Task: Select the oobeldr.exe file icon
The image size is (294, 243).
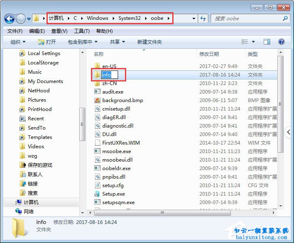Action: pyautogui.click(x=97, y=168)
